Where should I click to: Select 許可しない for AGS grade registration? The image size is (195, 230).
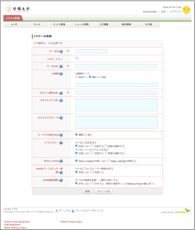tap(76, 183)
